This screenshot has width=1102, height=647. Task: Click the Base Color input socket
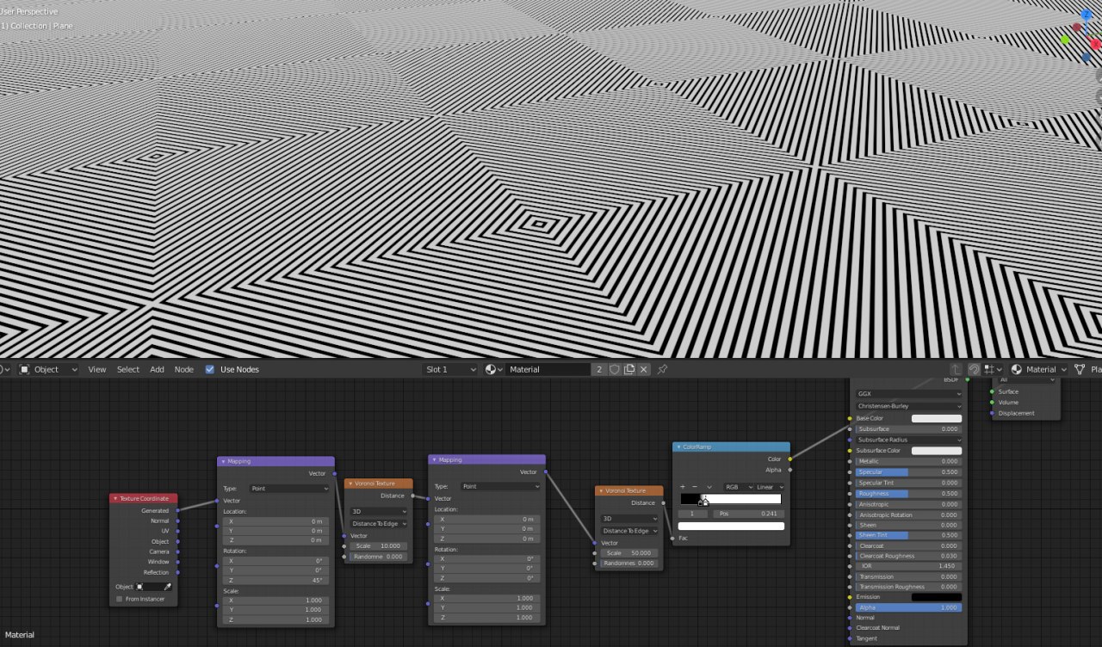coord(850,418)
